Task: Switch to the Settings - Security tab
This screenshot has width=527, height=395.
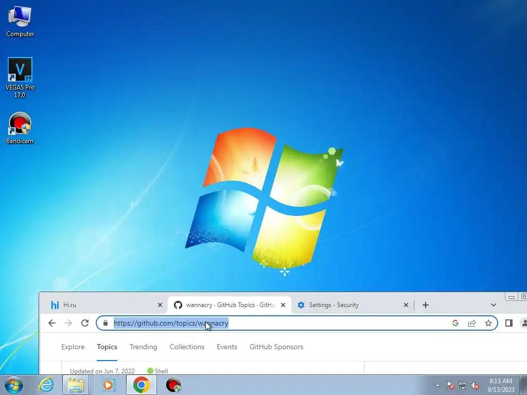Action: click(x=353, y=305)
